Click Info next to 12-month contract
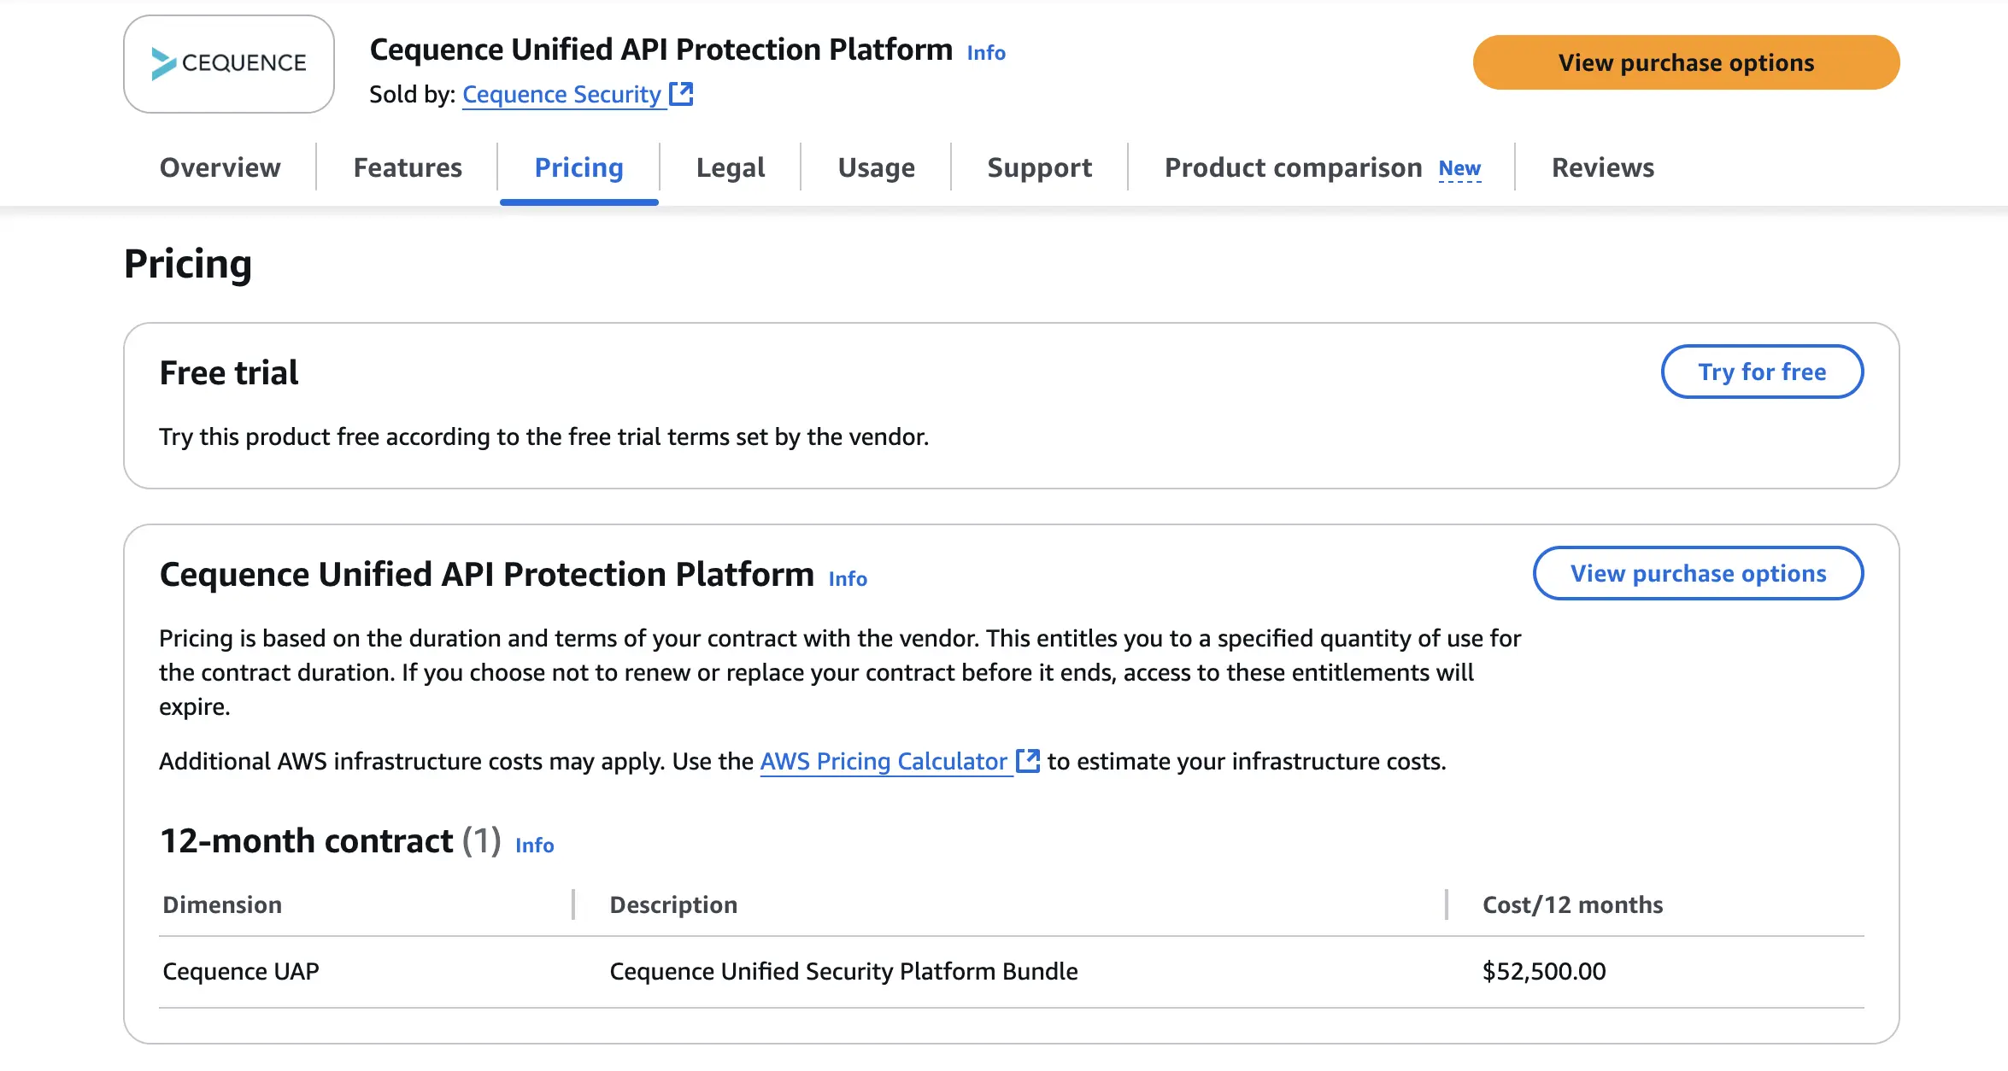The width and height of the screenshot is (2008, 1071). (x=533, y=845)
